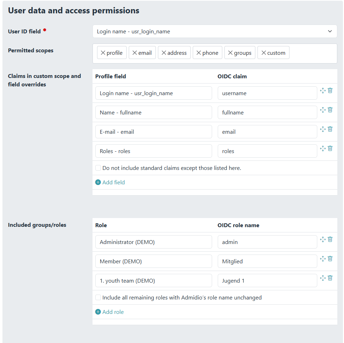
Task: Delete the username claim row
Action: (x=330, y=91)
